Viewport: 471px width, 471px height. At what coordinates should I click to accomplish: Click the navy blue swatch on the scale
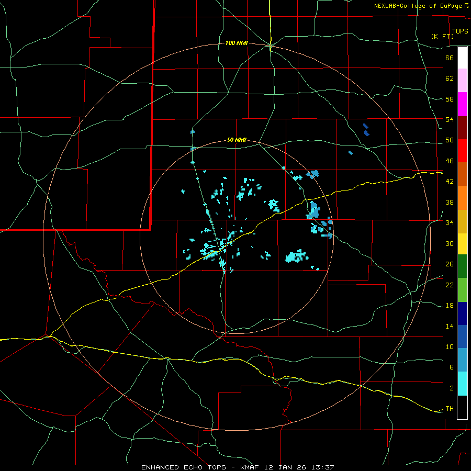[x=462, y=313]
